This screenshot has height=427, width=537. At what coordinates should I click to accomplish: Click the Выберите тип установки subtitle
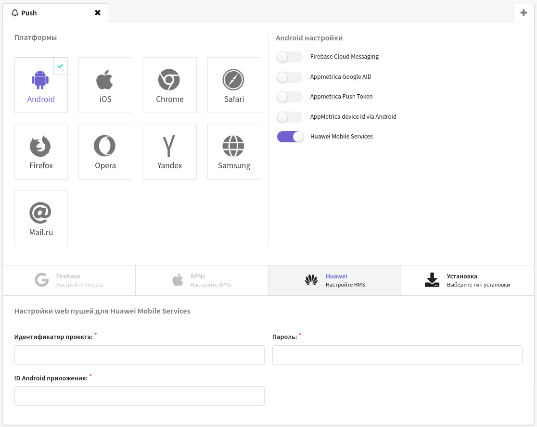click(478, 285)
